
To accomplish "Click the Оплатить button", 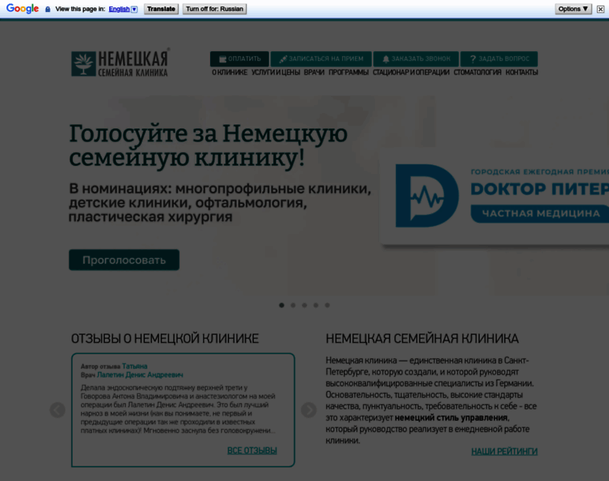I will [240, 59].
